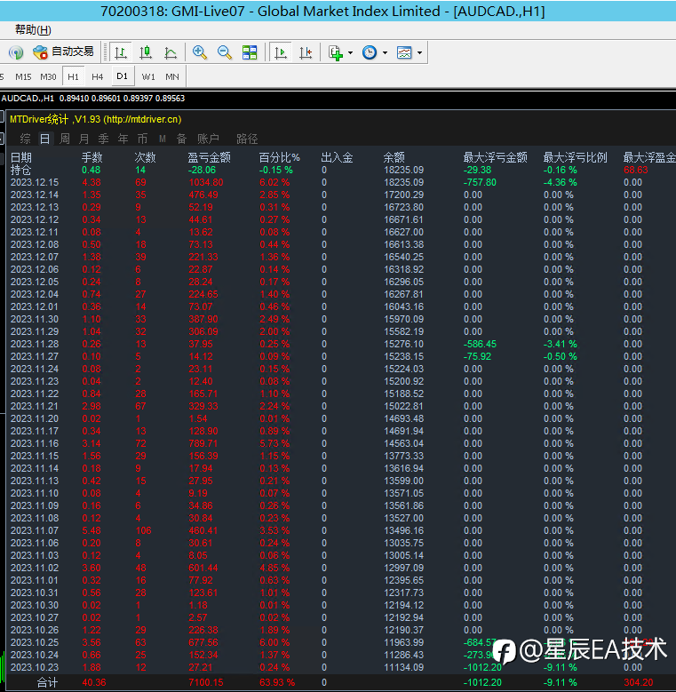
Task: Click the chart templates icon
Action: [404, 52]
